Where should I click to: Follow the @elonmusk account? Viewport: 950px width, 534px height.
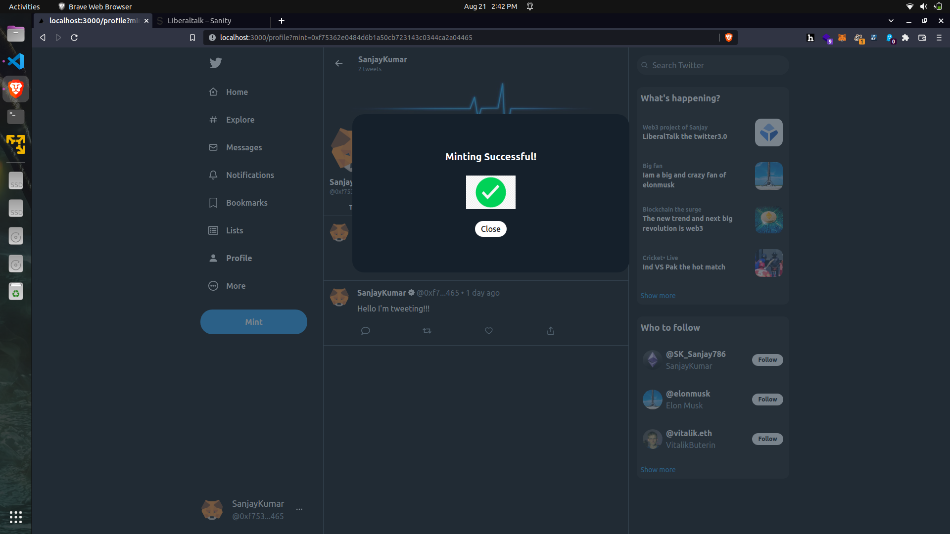767,399
